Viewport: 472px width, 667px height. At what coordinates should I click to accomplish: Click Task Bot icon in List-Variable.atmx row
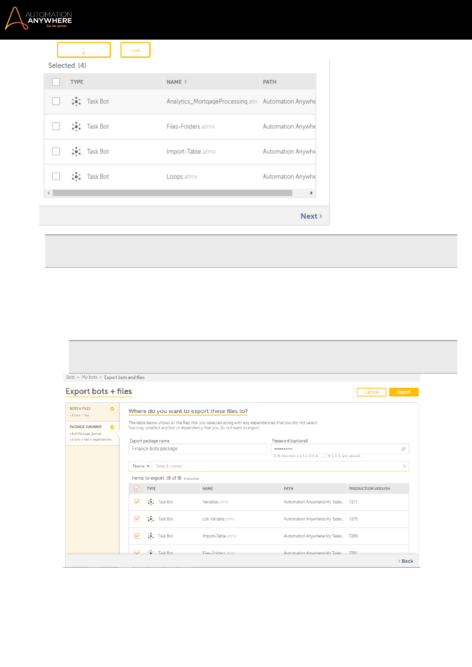tap(151, 519)
